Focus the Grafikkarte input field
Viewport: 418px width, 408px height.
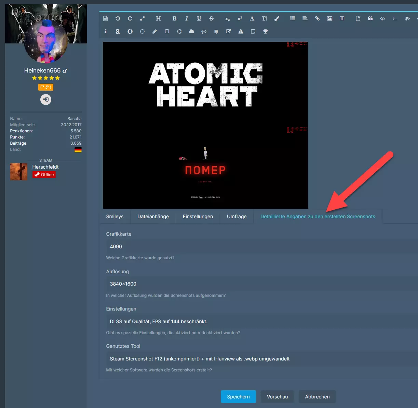pyautogui.click(x=262, y=247)
